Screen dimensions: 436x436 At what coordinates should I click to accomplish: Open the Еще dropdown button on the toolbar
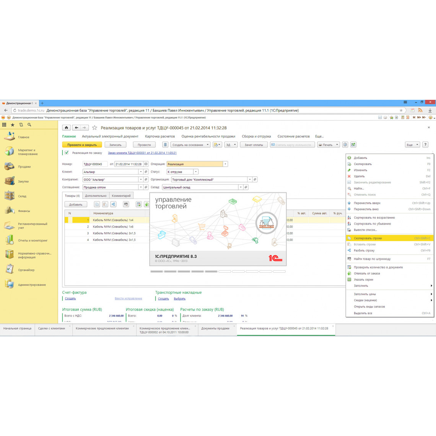(412, 145)
